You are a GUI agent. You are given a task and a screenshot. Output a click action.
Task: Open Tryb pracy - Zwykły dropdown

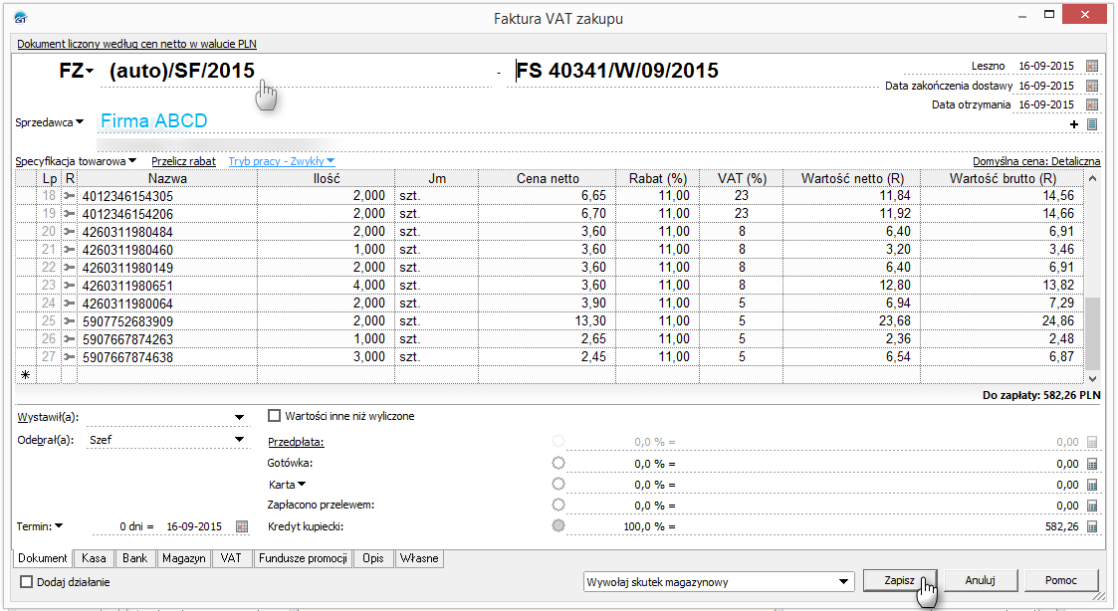pos(282,161)
